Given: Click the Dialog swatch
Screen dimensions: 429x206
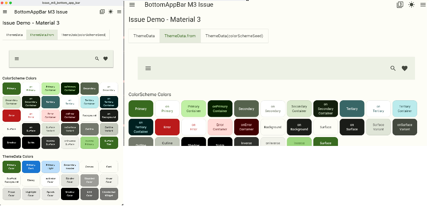Looking at the screenshot, I should [x=31, y=180].
